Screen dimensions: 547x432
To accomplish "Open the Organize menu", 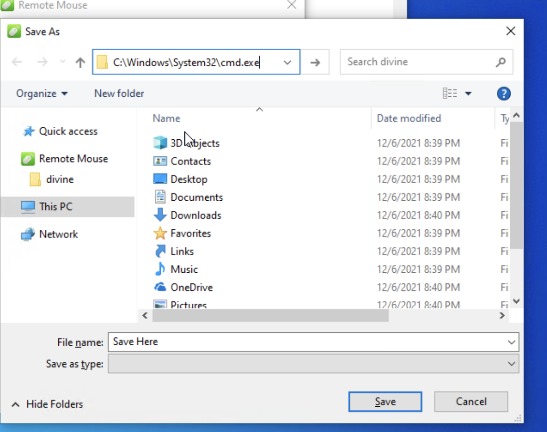I will [42, 93].
